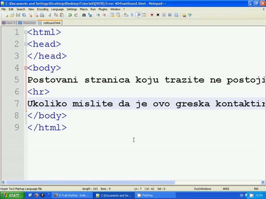The image size is (266, 199).
Task: Click the Redo arrow icon
Action: (x=76, y=15)
